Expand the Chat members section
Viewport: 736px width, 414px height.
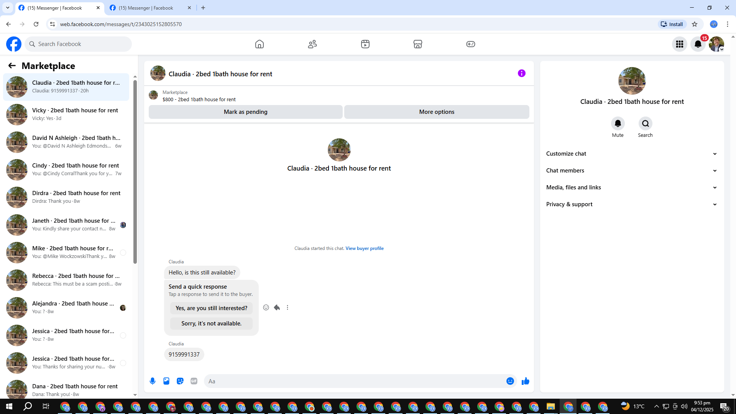click(x=631, y=171)
